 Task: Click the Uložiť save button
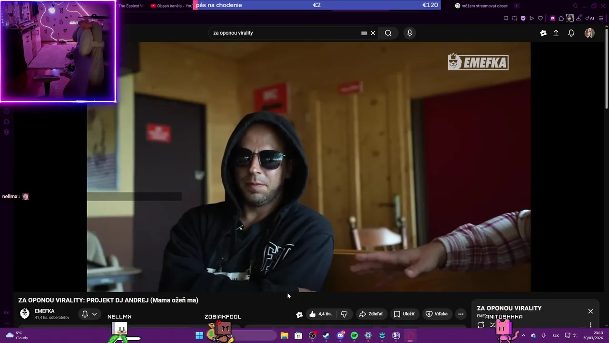tap(404, 314)
